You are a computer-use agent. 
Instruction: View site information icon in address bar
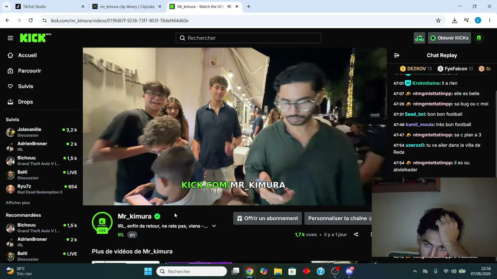click(x=44, y=21)
